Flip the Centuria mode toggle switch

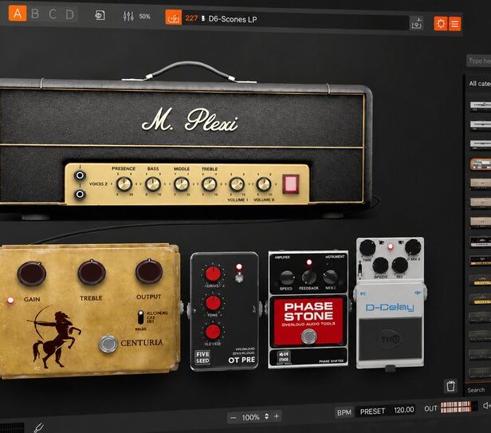[141, 317]
